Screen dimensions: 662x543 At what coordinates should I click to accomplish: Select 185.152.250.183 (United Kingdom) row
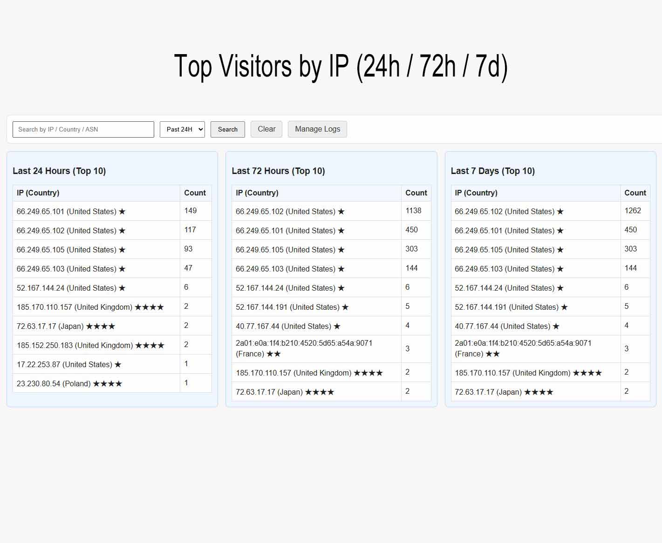[112, 345]
